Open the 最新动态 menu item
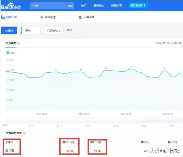The height and width of the screenshot is (157, 183). point(99,5)
